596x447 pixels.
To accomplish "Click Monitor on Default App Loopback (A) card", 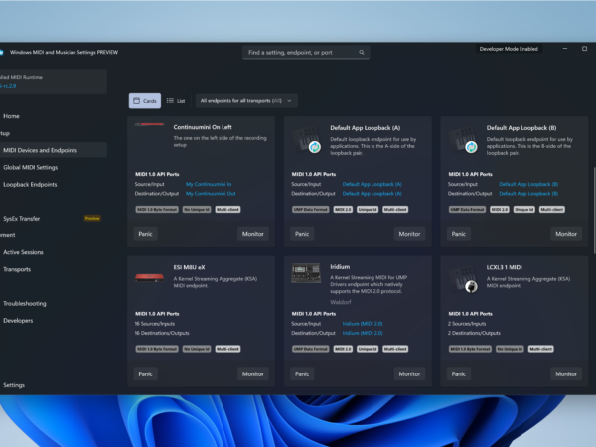I will point(409,234).
